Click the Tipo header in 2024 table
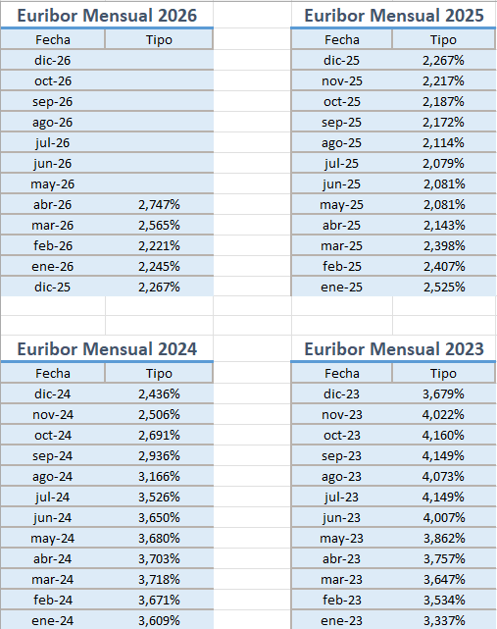 [x=159, y=373]
